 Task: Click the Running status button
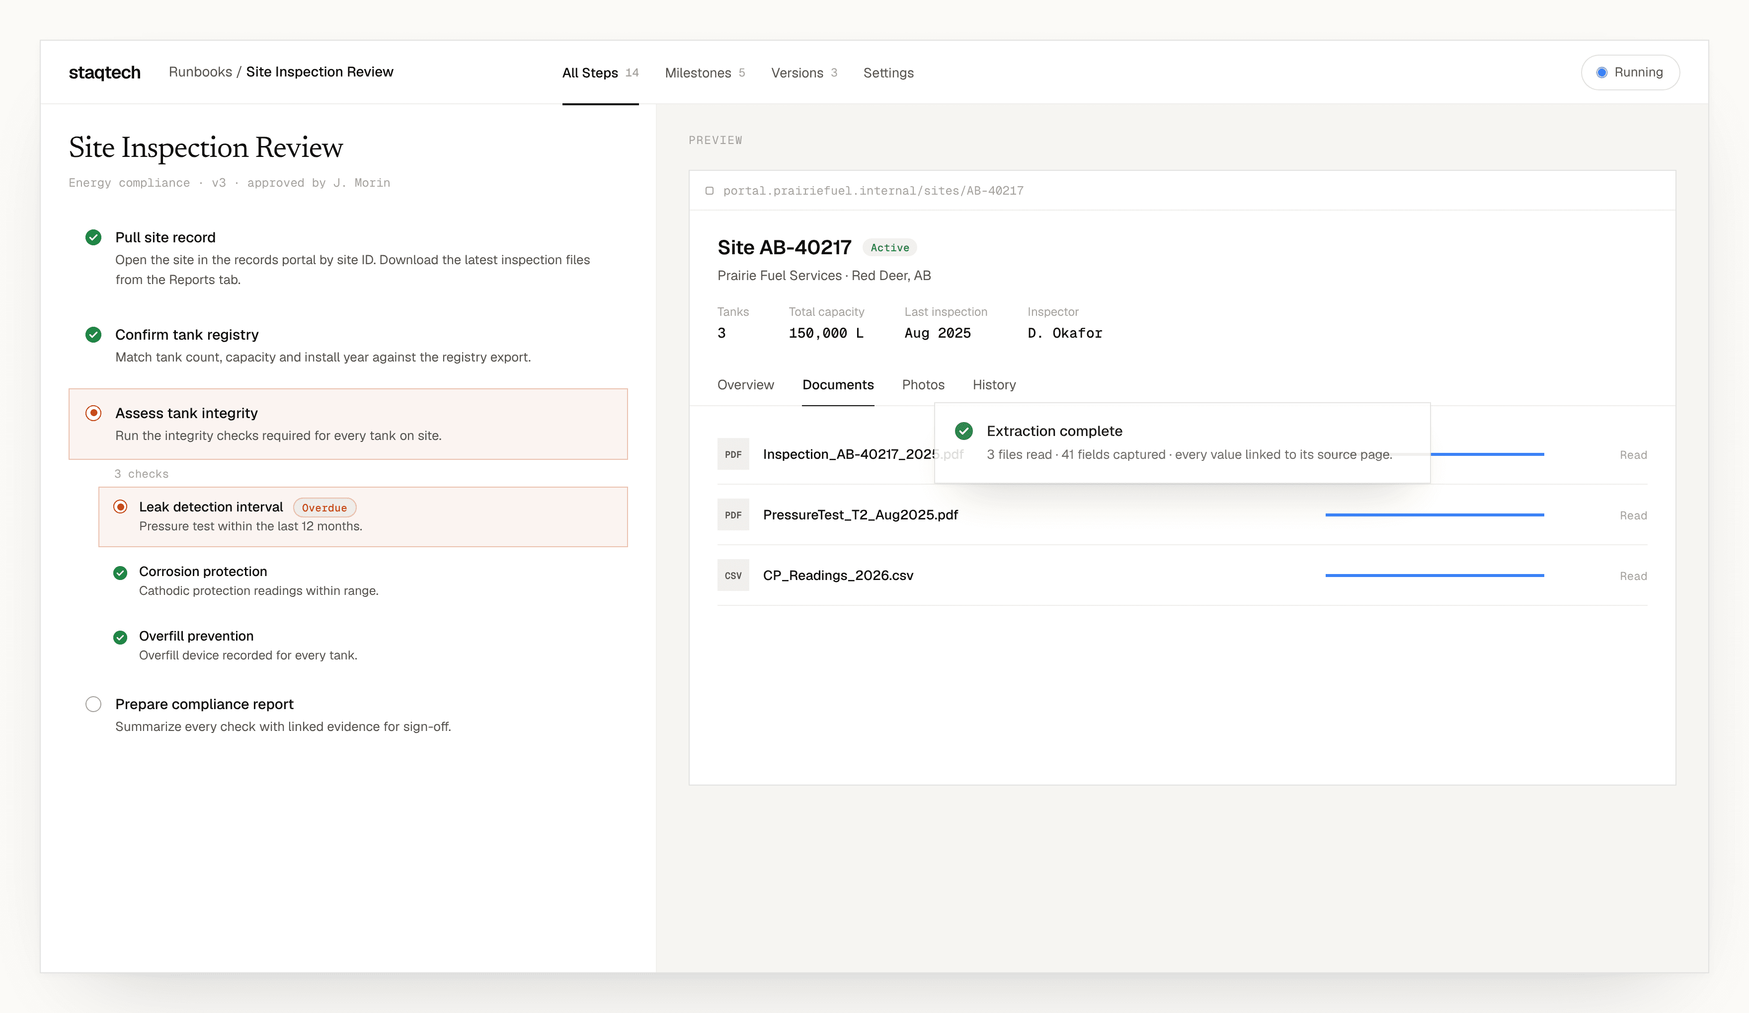pos(1630,72)
